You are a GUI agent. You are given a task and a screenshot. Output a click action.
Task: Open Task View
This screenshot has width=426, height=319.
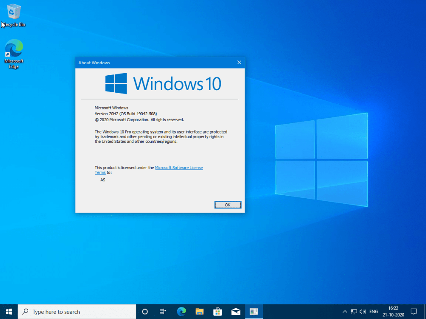(162, 311)
